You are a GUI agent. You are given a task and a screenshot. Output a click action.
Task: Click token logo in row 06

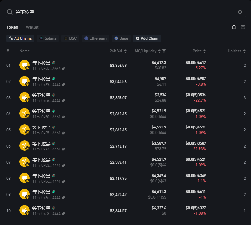pos(25,146)
